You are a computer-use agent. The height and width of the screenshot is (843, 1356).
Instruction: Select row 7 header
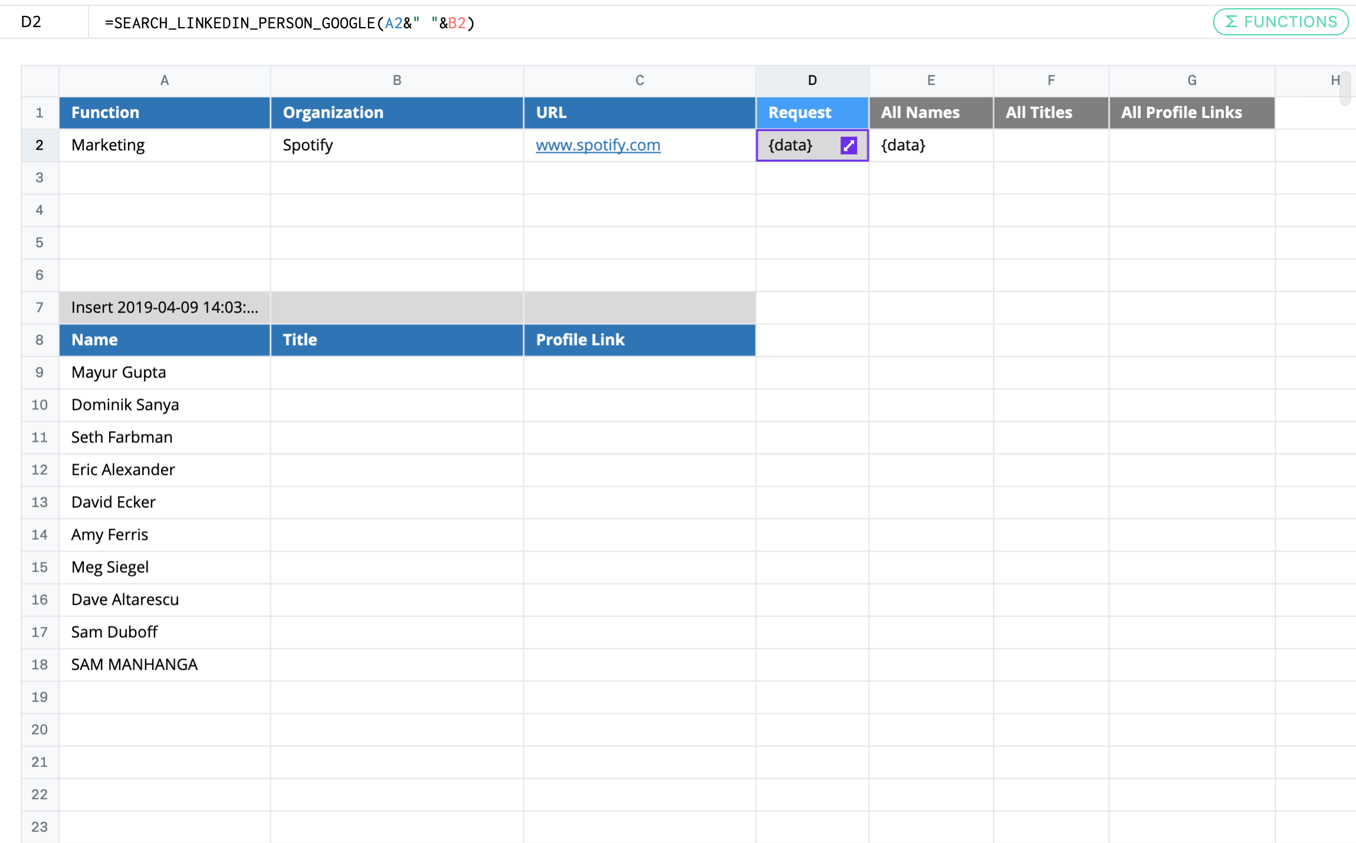tap(40, 307)
